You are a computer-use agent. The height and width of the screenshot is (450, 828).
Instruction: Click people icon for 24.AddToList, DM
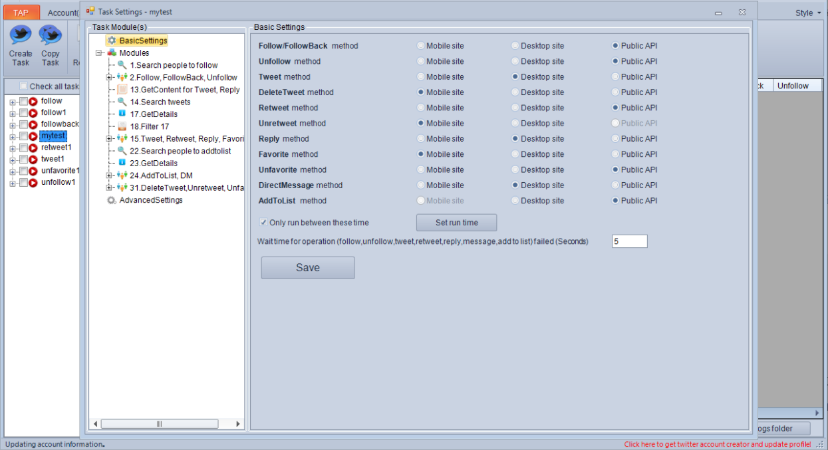122,175
